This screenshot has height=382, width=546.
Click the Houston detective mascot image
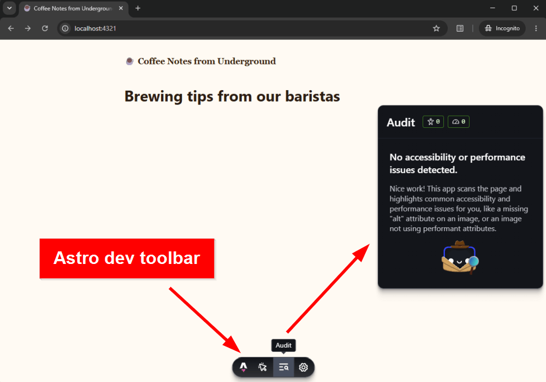coord(460,257)
